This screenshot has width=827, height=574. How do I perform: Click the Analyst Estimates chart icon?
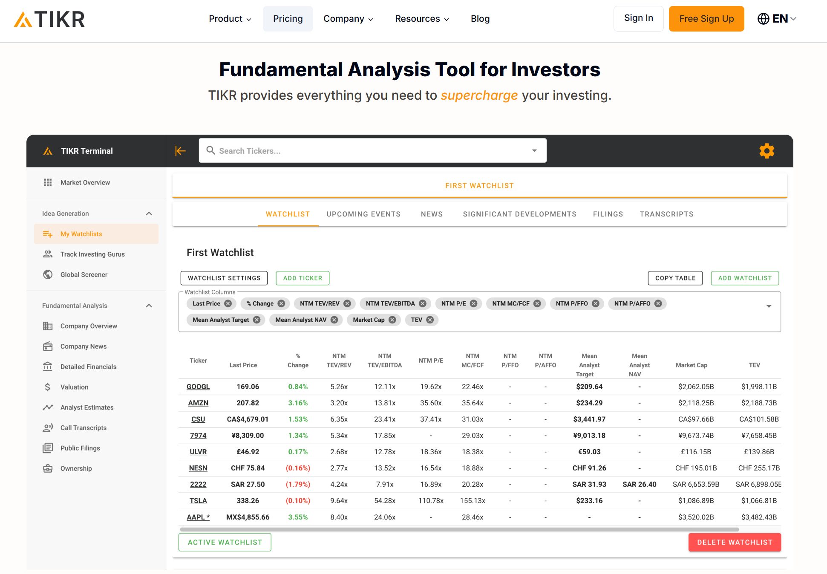pyautogui.click(x=48, y=407)
